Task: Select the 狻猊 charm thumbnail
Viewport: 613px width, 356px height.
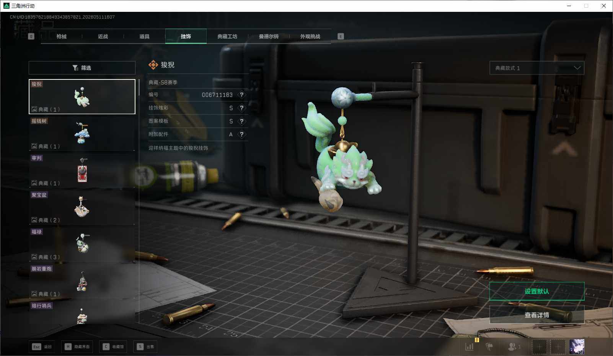Action: pos(82,97)
